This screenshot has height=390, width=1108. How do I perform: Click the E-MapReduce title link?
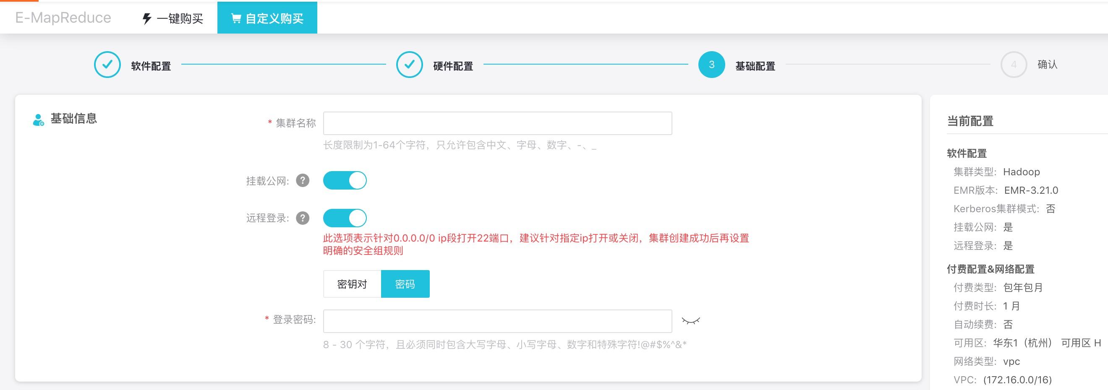point(63,18)
